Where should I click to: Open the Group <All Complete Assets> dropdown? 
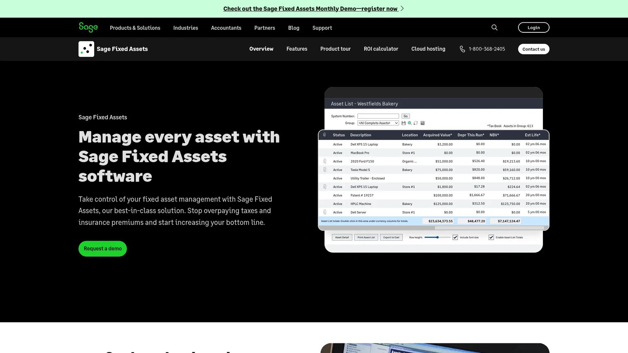point(378,123)
